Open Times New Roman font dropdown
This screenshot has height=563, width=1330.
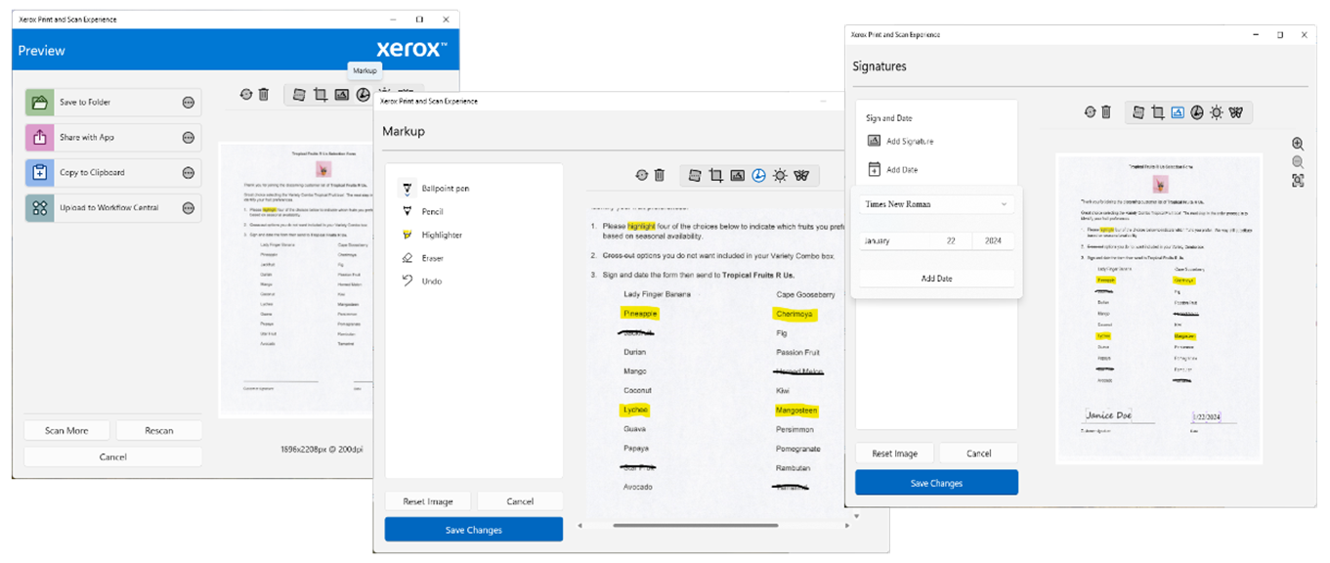(x=936, y=204)
